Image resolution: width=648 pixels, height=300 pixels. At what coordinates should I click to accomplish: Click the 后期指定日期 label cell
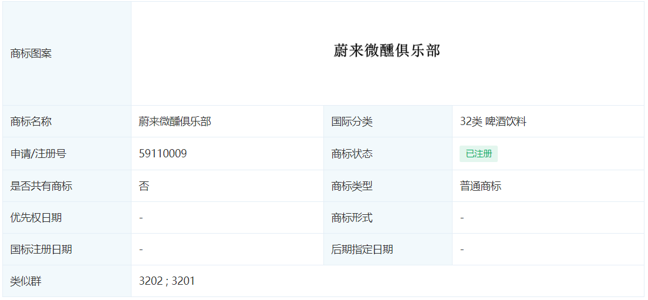tap(388, 250)
